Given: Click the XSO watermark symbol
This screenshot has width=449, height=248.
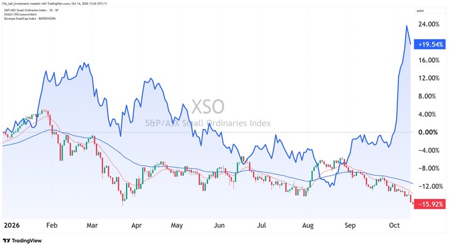Looking at the screenshot, I should [x=208, y=106].
